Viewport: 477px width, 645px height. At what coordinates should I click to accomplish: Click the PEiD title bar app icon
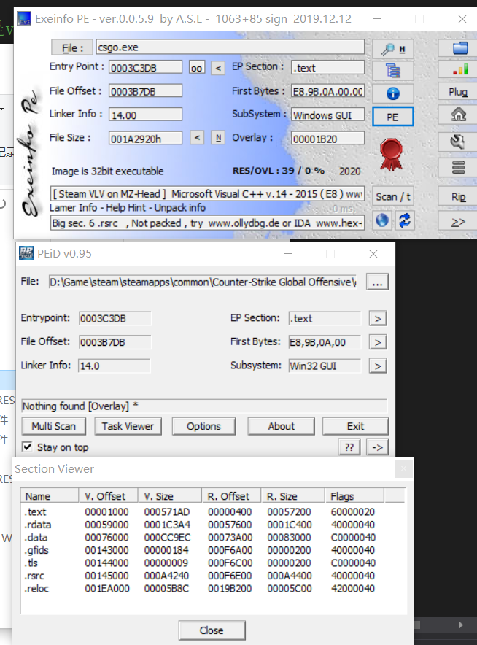(26, 253)
